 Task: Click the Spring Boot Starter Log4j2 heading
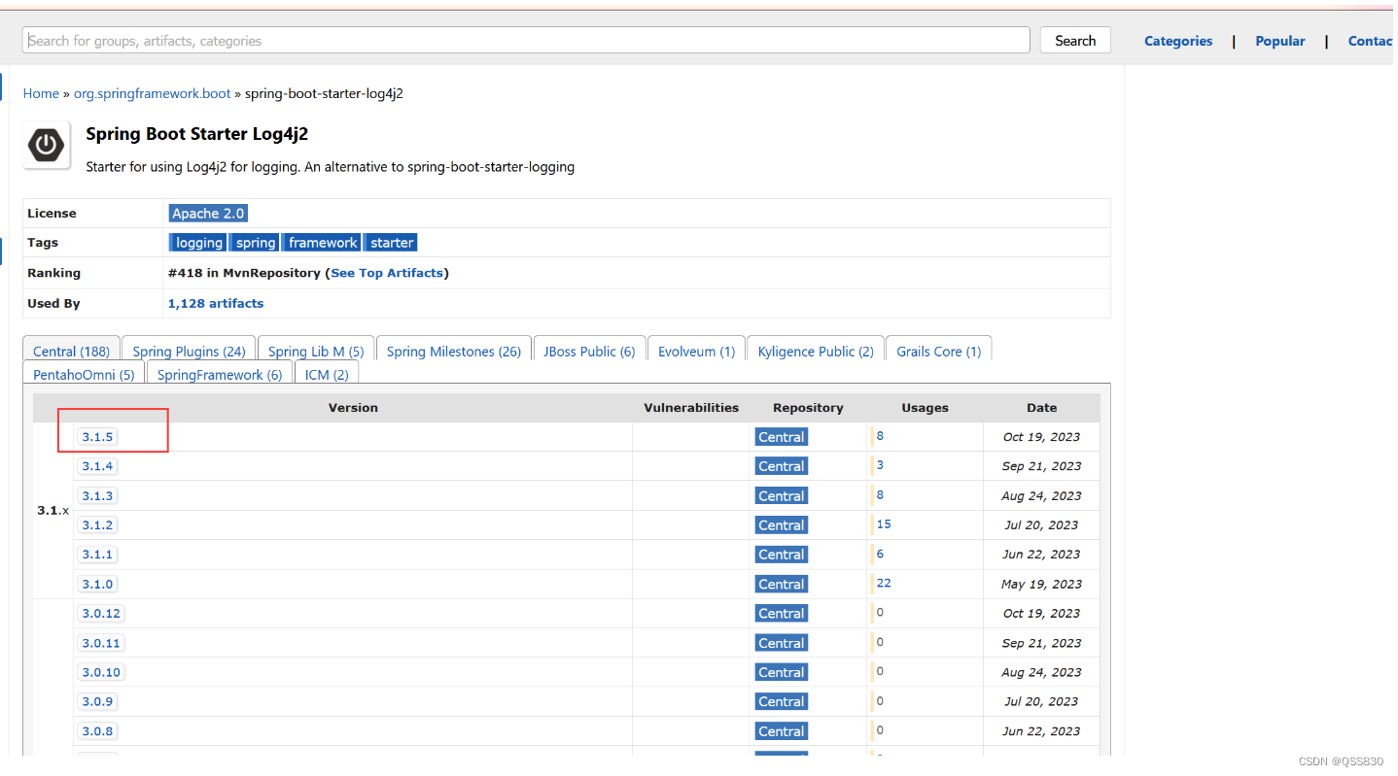(197, 134)
